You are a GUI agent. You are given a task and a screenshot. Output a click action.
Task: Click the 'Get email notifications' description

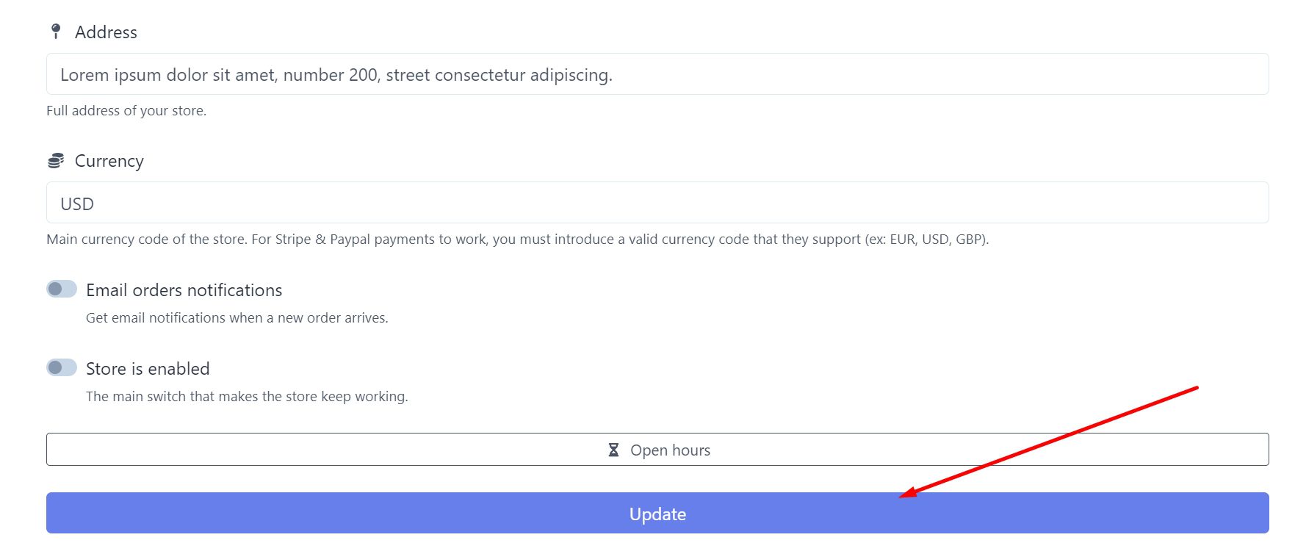pos(237,318)
